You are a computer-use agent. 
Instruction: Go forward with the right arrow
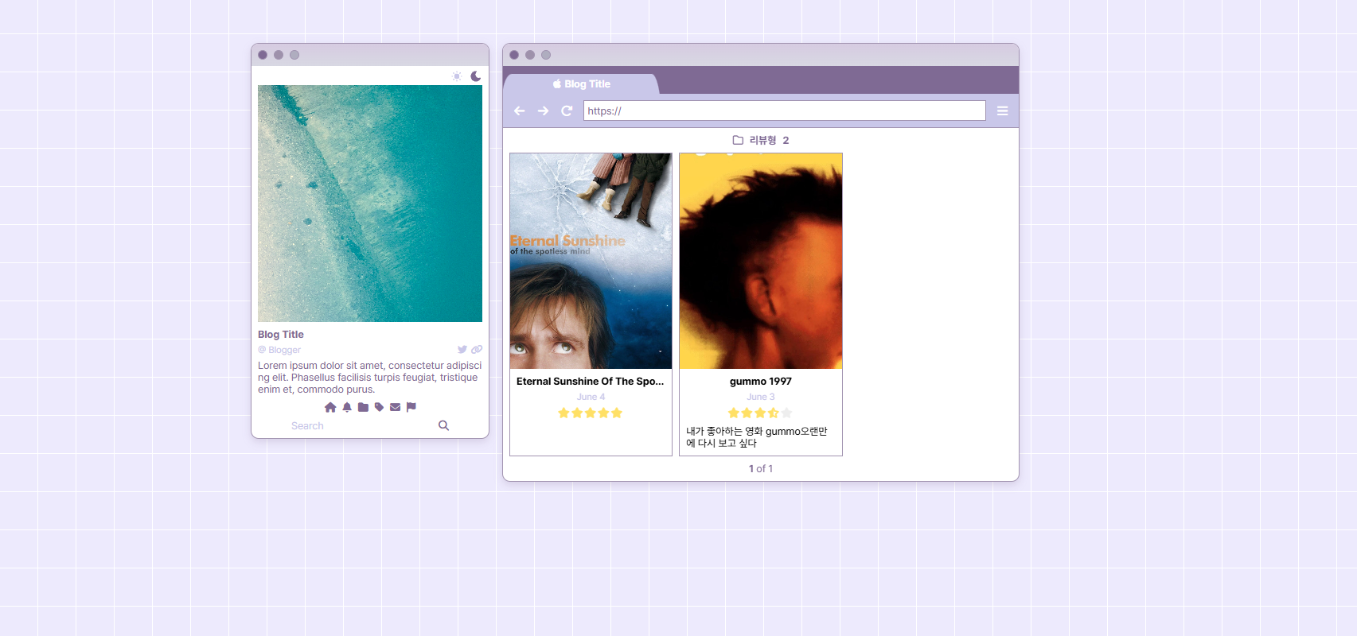pyautogui.click(x=543, y=111)
